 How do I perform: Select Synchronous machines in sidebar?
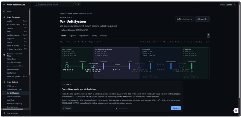click(x=15, y=66)
